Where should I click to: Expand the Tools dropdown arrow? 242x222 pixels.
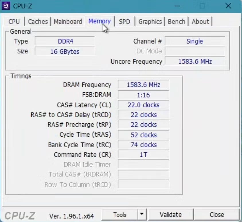click(142, 215)
